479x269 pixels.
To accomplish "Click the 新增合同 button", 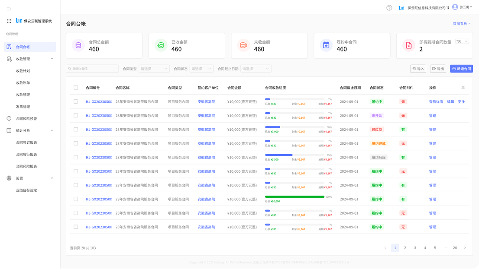I will click(x=461, y=69).
